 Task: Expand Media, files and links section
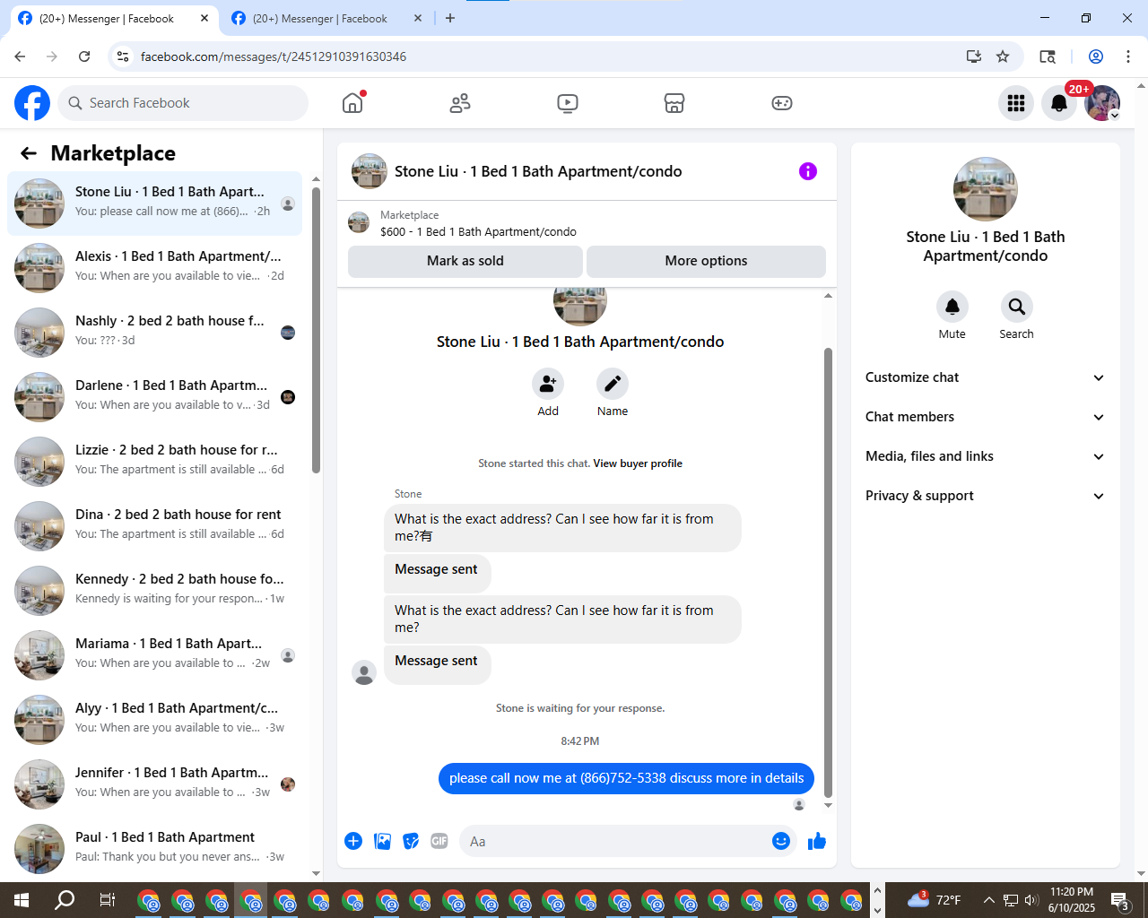(x=985, y=456)
